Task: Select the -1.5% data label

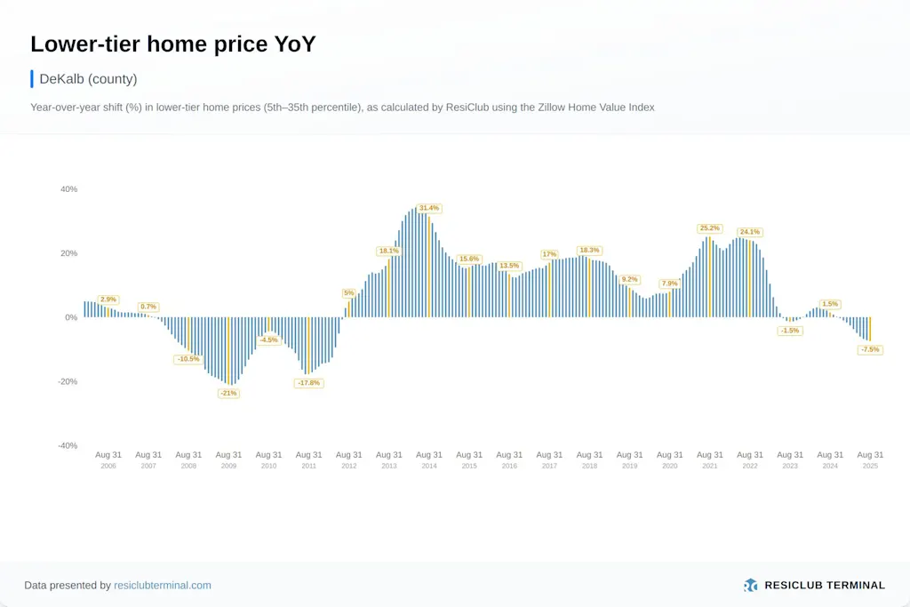Action: tap(789, 331)
